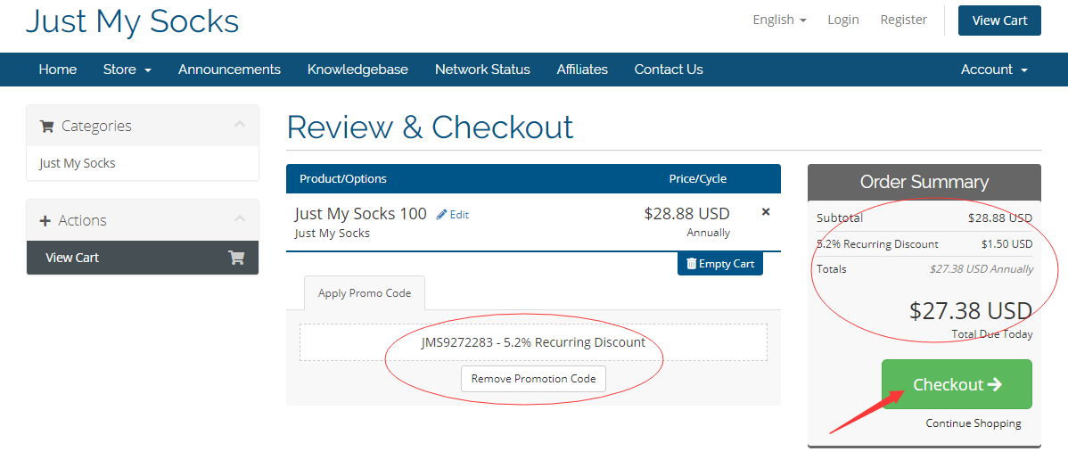This screenshot has width=1068, height=468.
Task: Click the Categories shopping cart icon
Action: pos(47,127)
